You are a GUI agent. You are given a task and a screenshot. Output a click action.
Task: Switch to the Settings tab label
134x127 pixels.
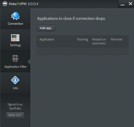tap(15, 45)
